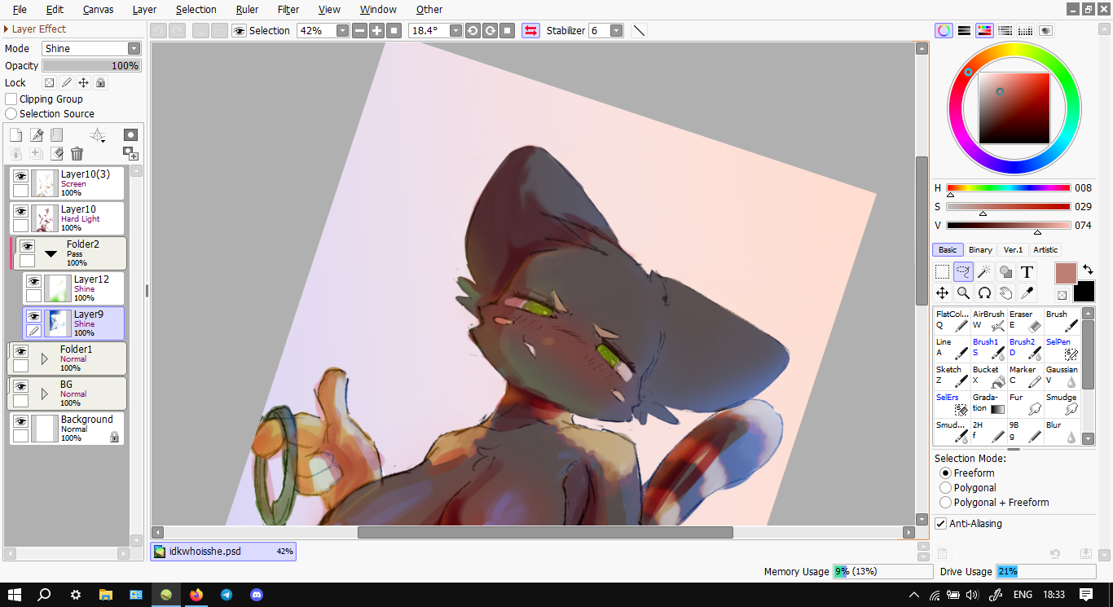Screen dimensions: 1113x607
Task: Toggle straight line drawing mode
Action: (x=640, y=30)
